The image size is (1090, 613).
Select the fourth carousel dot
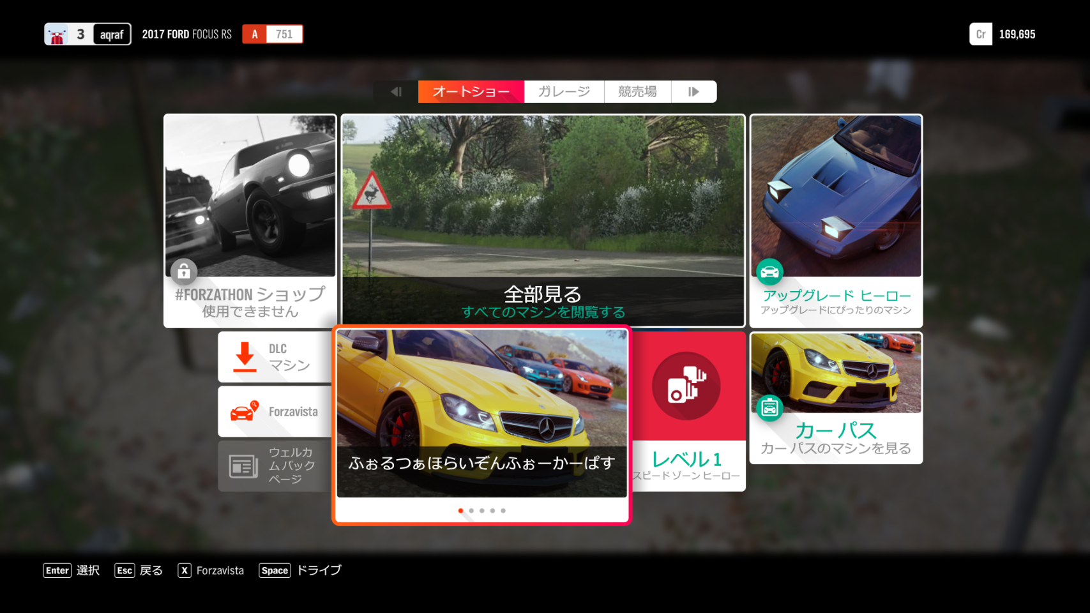492,511
